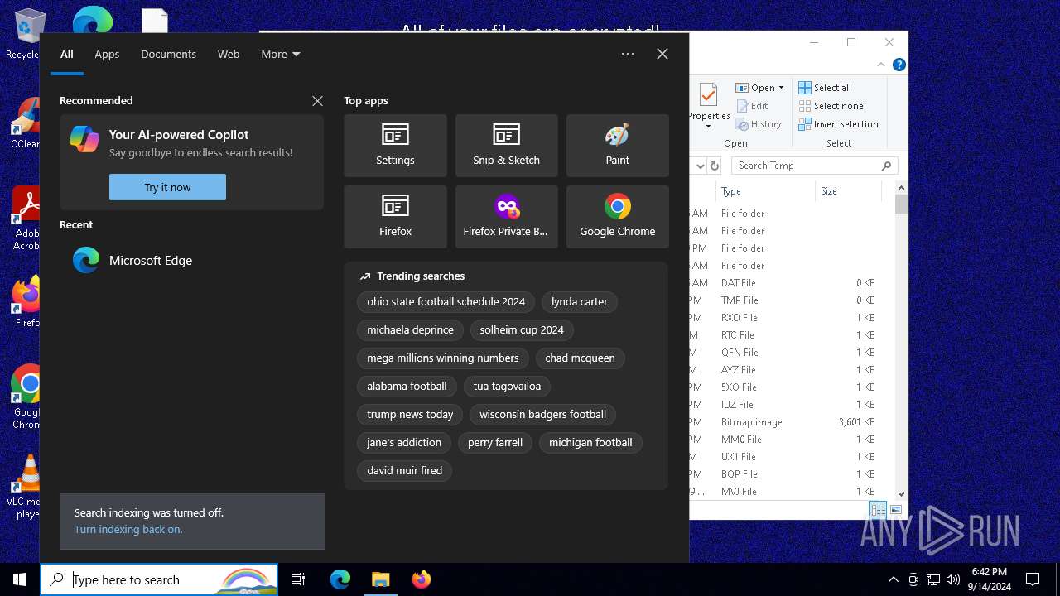This screenshot has width=1060, height=596.
Task: Search trending michigan football
Action: tap(590, 443)
